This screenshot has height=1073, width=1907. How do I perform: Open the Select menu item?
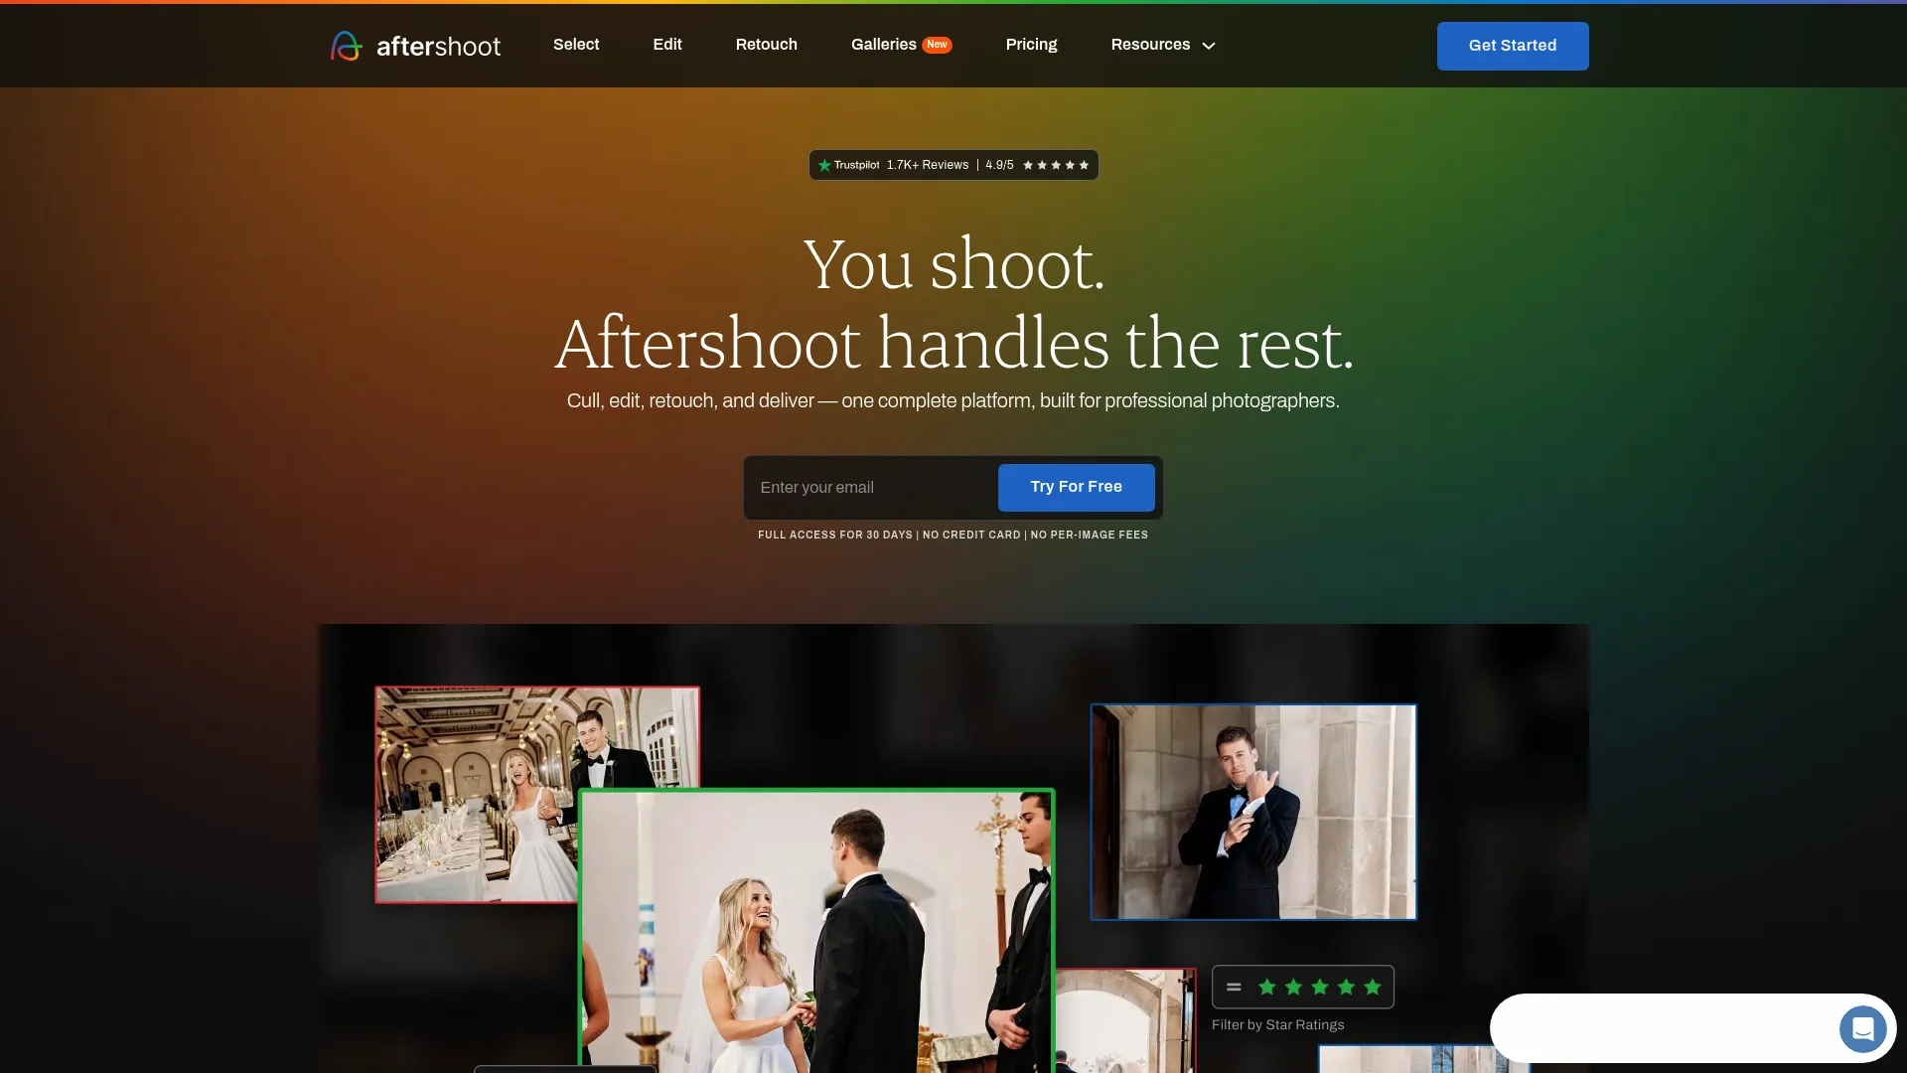pyautogui.click(x=576, y=45)
